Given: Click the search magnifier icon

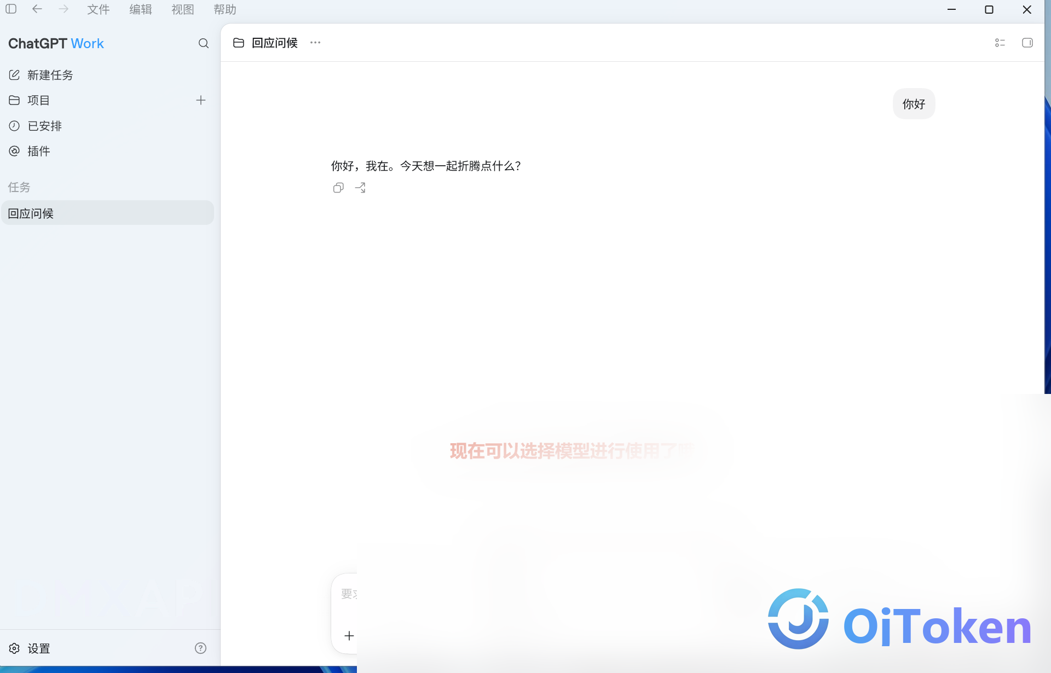Looking at the screenshot, I should click(x=204, y=43).
